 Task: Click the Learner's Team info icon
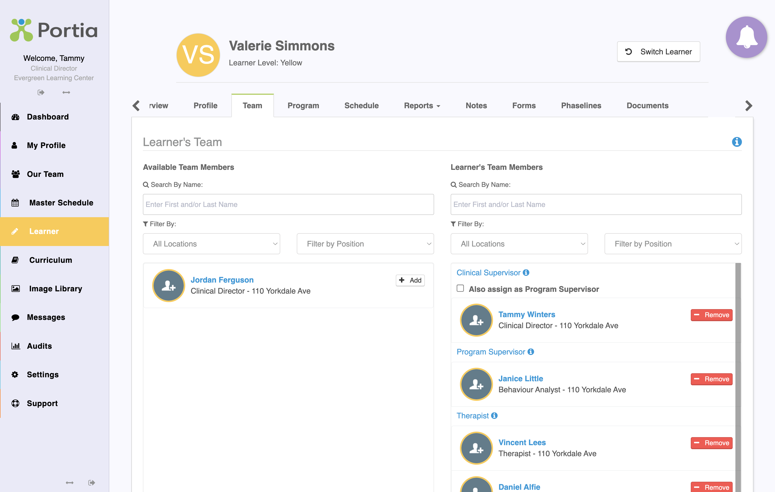click(736, 142)
